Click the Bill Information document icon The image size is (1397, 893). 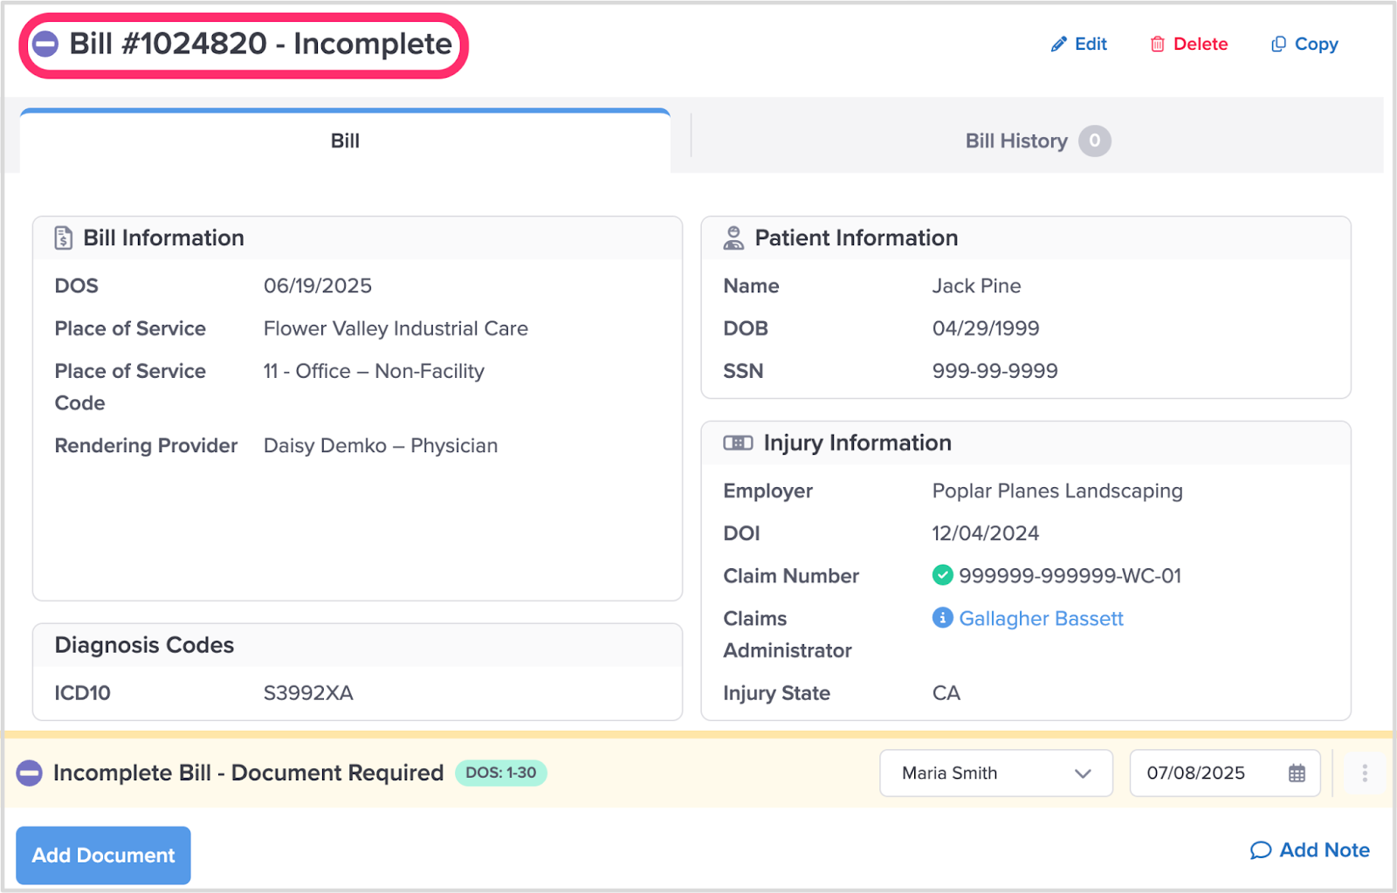coord(64,238)
